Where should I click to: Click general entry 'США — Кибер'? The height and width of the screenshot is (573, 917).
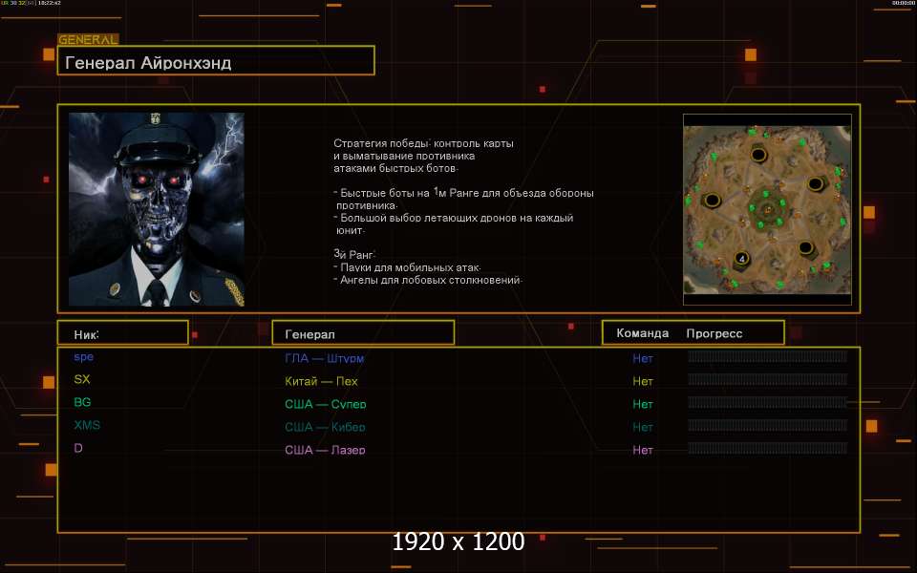pyautogui.click(x=325, y=427)
